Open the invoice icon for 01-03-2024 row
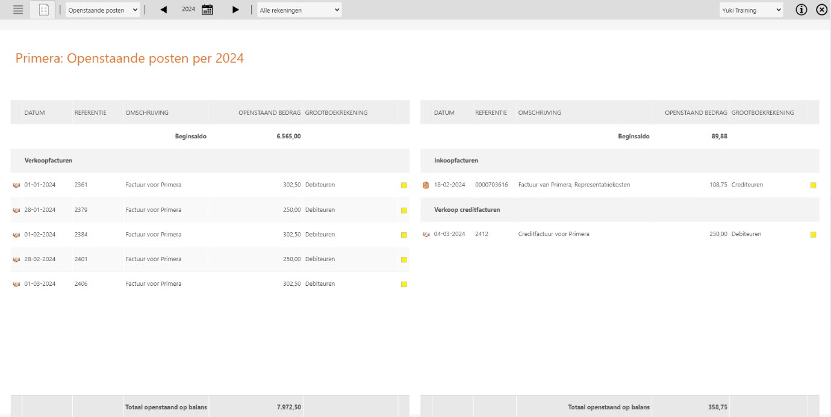Screen dimensions: 831x417 16,284
